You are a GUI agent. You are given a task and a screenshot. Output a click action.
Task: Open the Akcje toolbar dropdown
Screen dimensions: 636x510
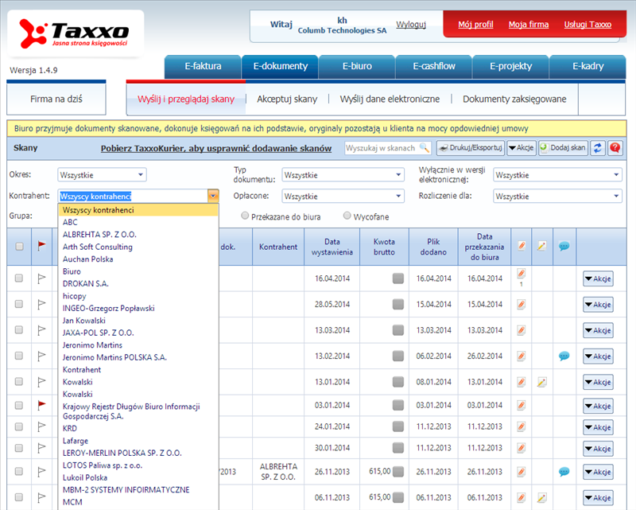click(x=522, y=148)
